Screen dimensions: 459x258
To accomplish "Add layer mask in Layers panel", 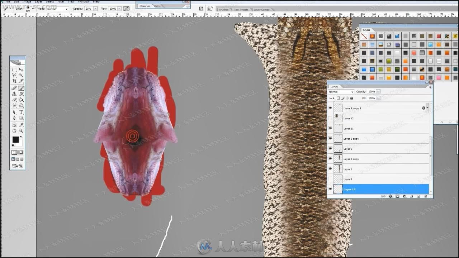I will pos(397,196).
